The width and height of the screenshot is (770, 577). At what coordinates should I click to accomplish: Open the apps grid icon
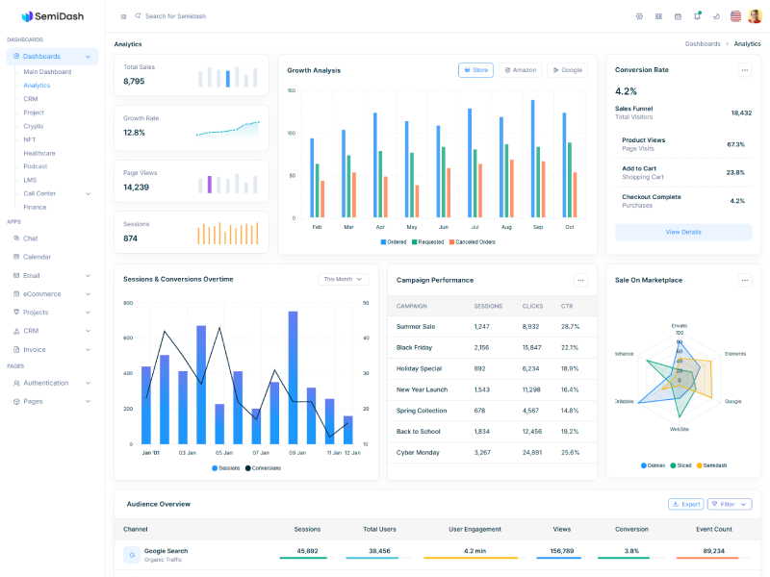pos(658,16)
